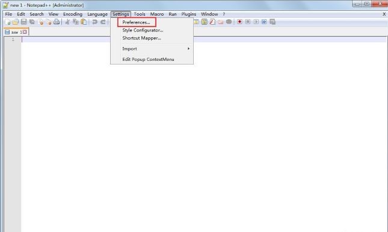Open the Folder as Workspace toolbar icon
Image resolution: width=388 pixels, height=232 pixels.
point(221,22)
